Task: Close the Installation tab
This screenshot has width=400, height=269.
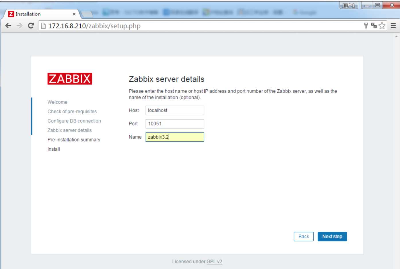Action: (x=74, y=14)
